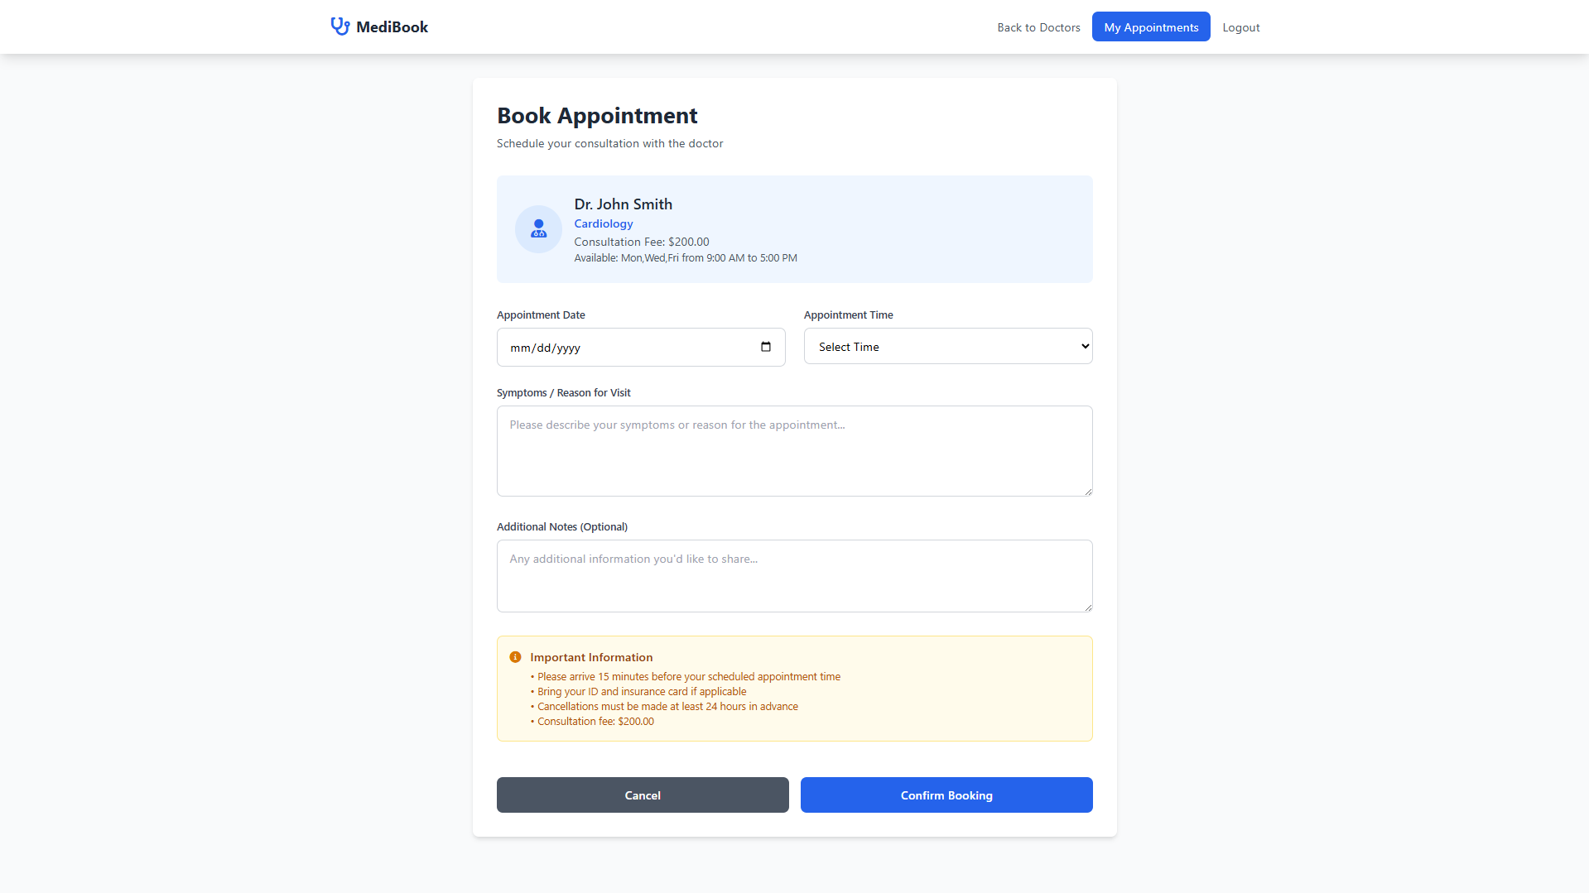Open the Appointment Time dropdown
1589x893 pixels.
point(947,347)
